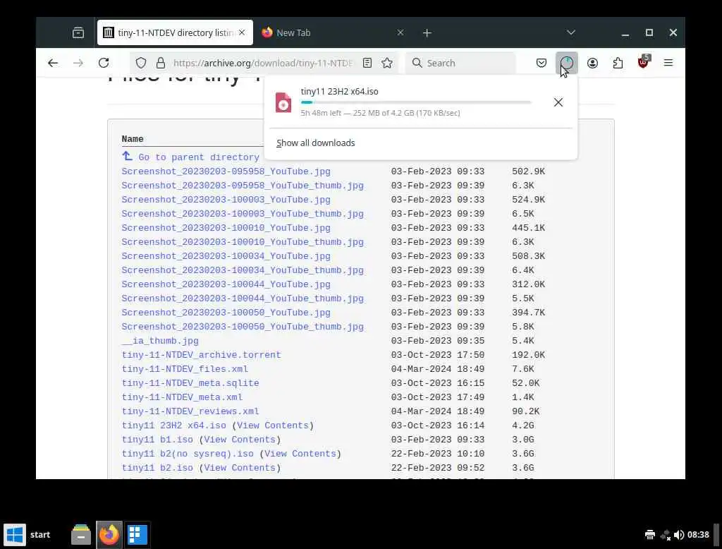This screenshot has width=722, height=549.
Task: Click the downloads toolbar button
Action: 567,63
